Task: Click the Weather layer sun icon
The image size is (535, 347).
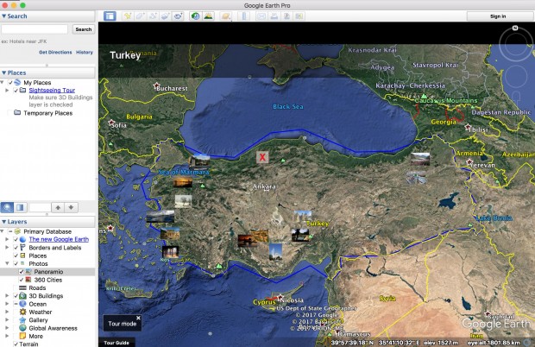Action: (x=22, y=312)
